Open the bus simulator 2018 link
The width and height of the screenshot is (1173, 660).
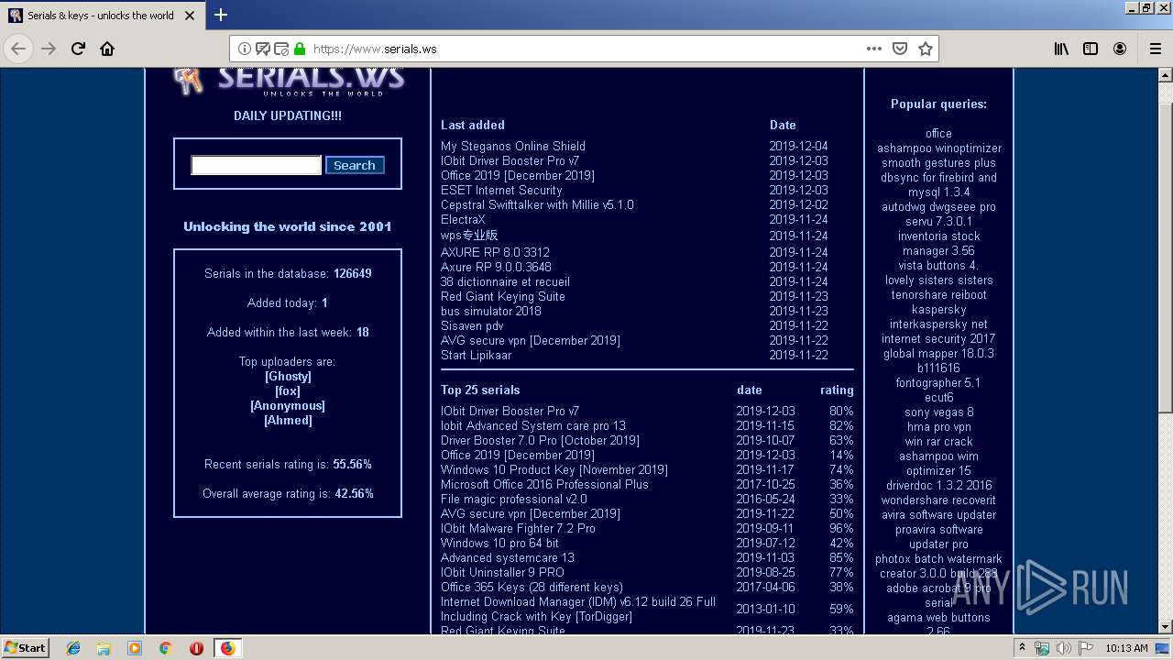pos(491,311)
